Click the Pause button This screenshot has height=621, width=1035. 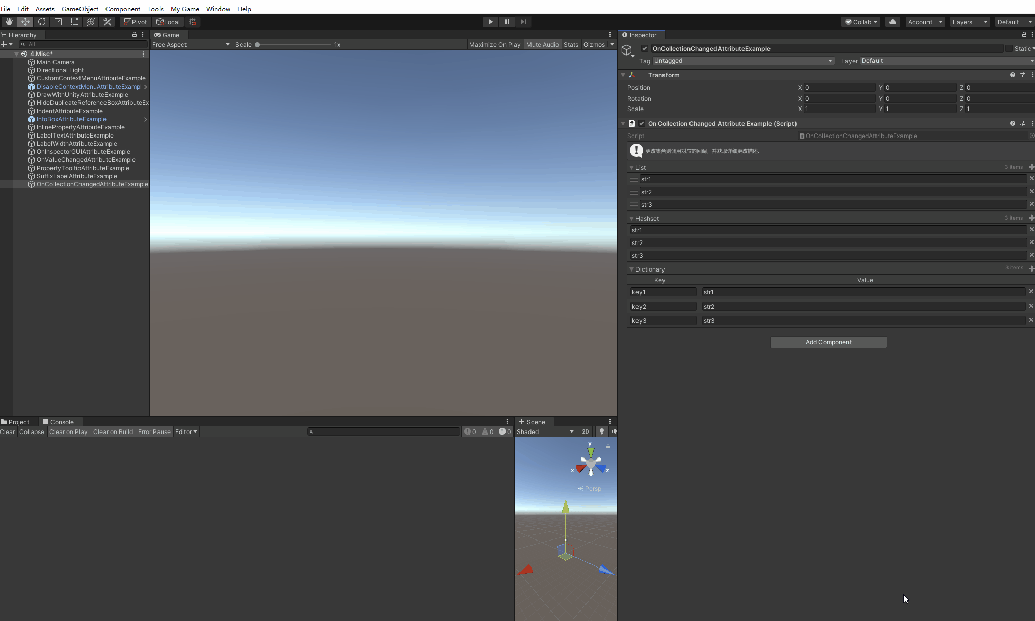pyautogui.click(x=507, y=22)
